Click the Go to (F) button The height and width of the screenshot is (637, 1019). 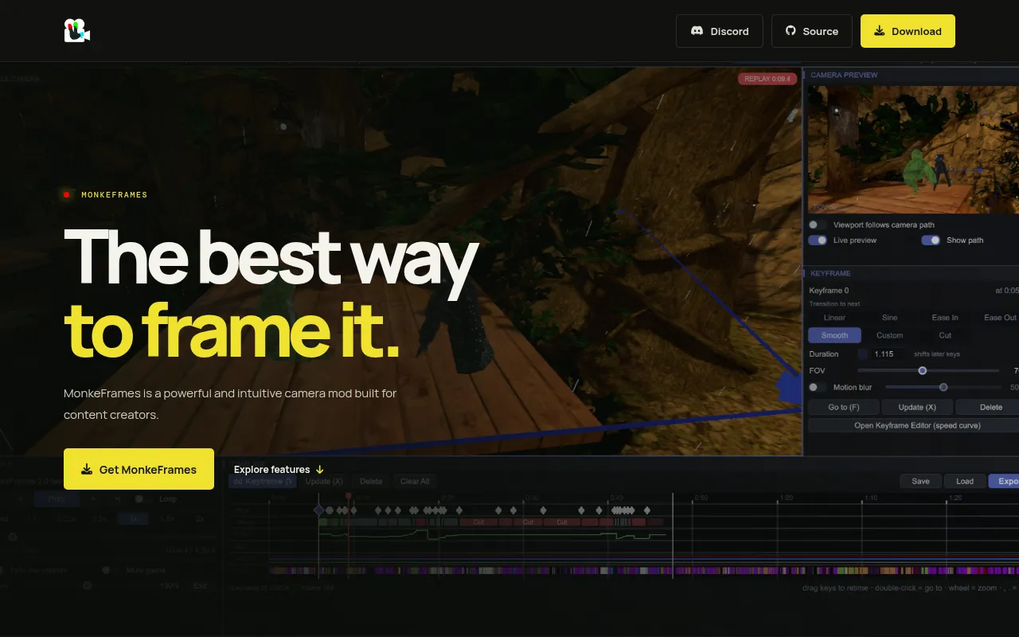pos(844,407)
